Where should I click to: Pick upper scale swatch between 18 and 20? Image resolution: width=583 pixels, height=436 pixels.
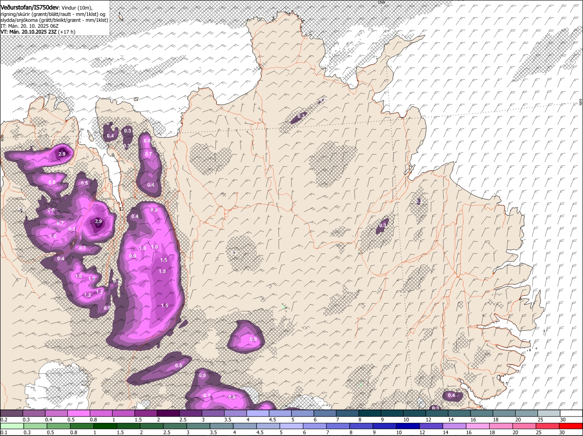click(x=503, y=413)
